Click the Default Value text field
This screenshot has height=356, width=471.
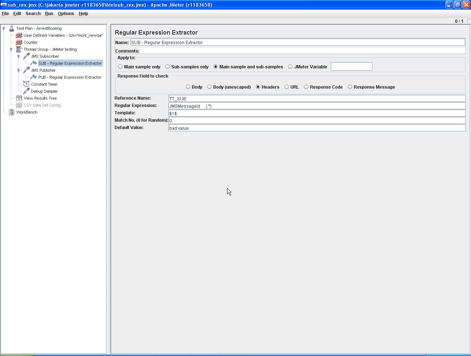[316, 128]
